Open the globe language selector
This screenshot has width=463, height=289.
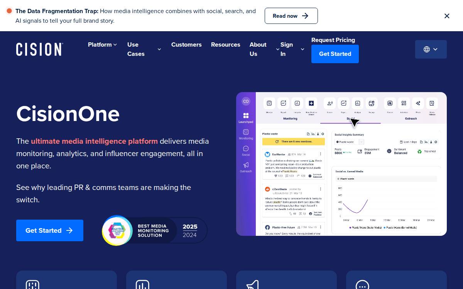(x=431, y=49)
